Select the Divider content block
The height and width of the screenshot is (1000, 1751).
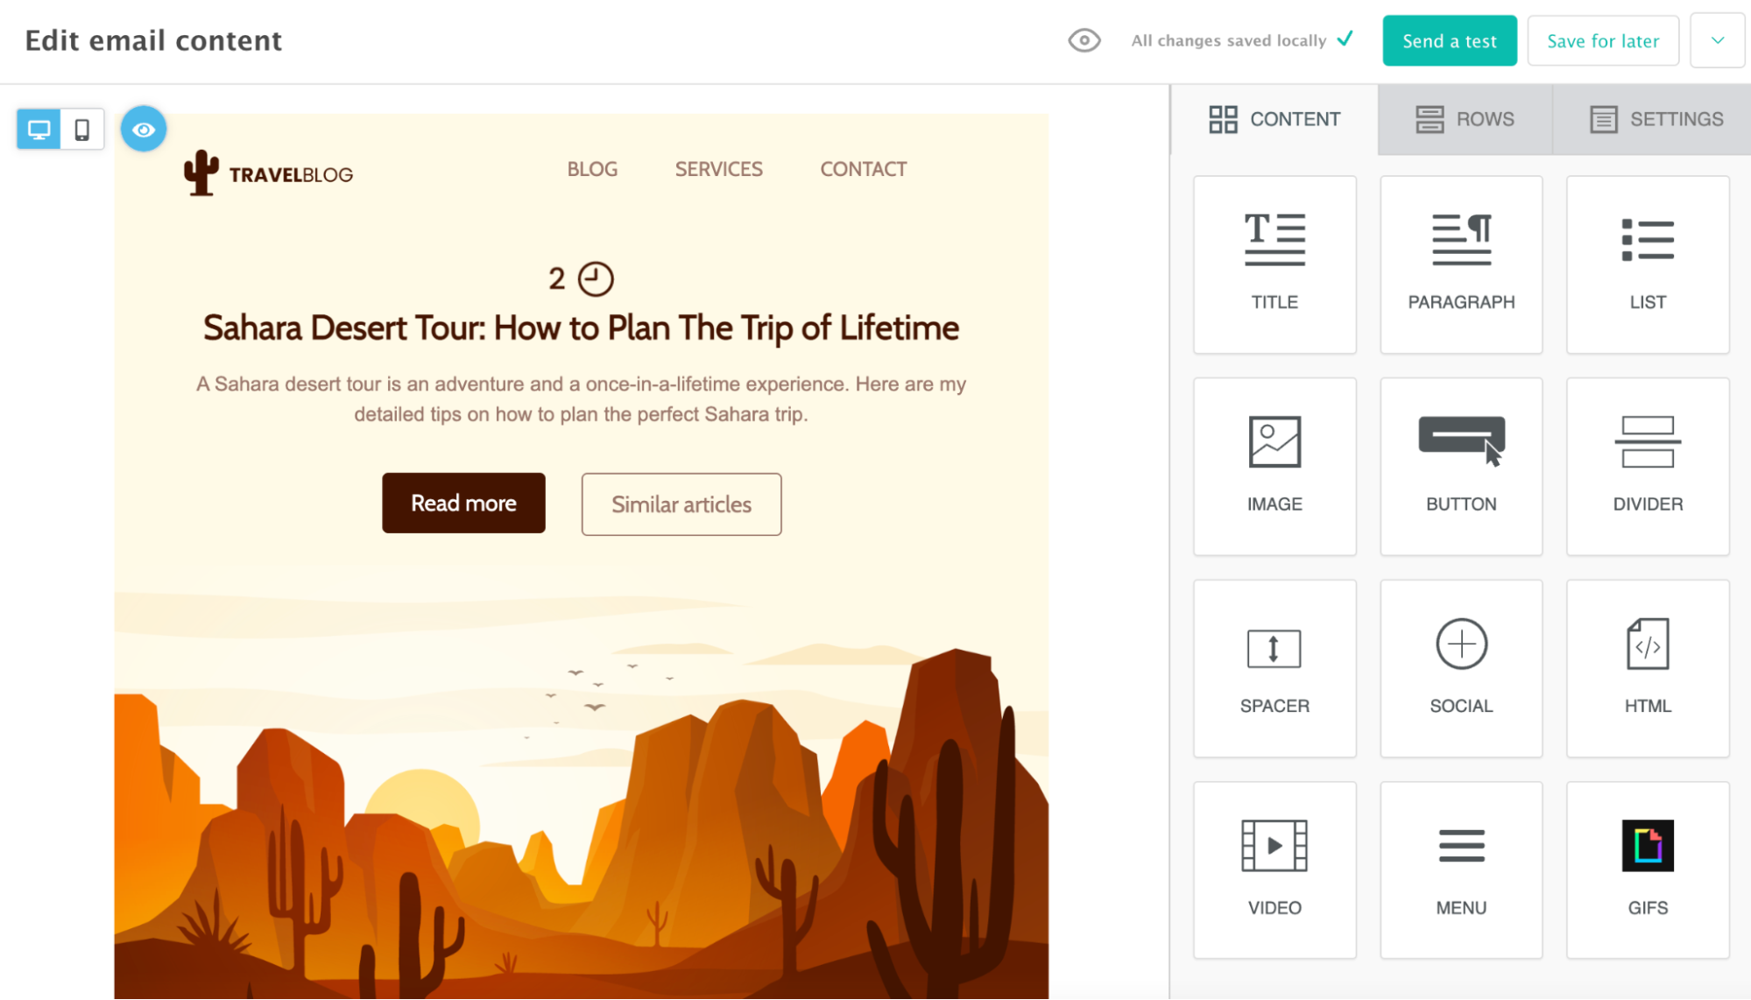click(x=1647, y=464)
